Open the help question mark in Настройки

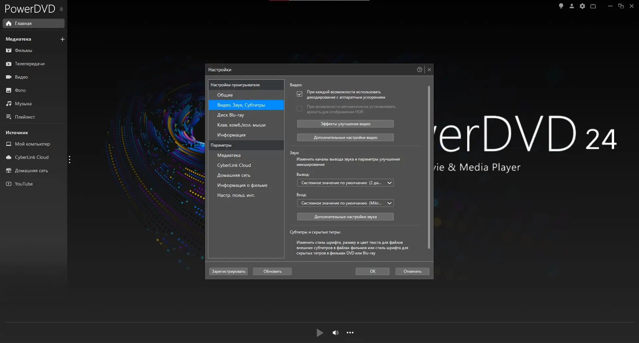click(x=419, y=70)
